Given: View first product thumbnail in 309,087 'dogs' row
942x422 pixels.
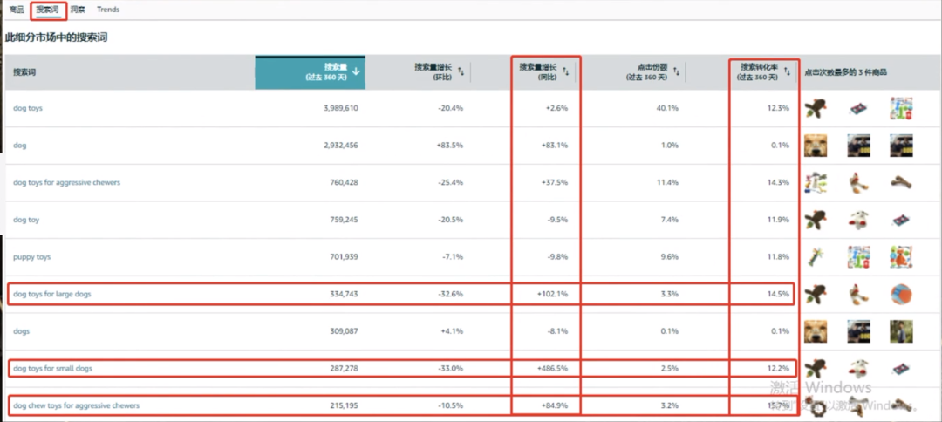Looking at the screenshot, I should tap(816, 331).
